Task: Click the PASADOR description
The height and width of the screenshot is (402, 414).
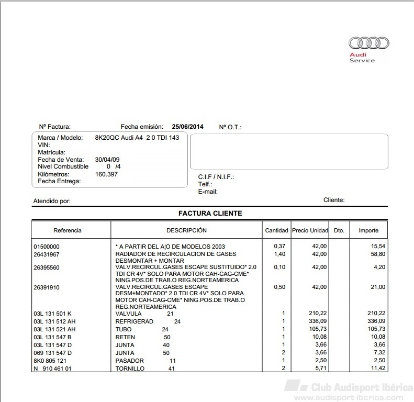Action: point(129,361)
